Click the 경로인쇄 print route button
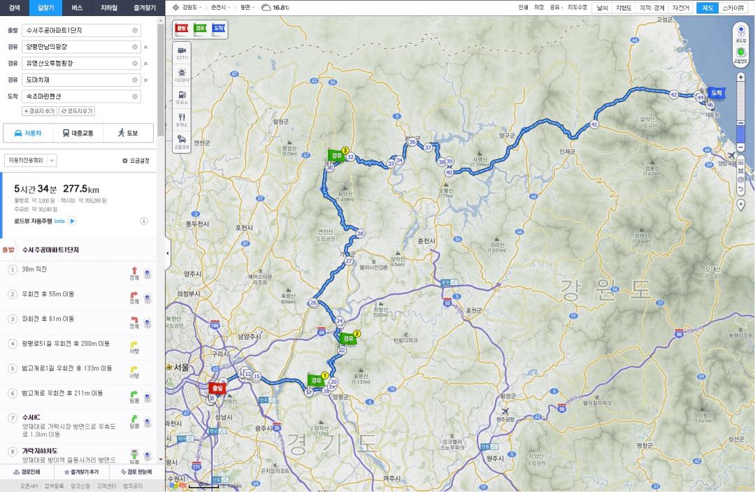The image size is (755, 492). (x=28, y=472)
